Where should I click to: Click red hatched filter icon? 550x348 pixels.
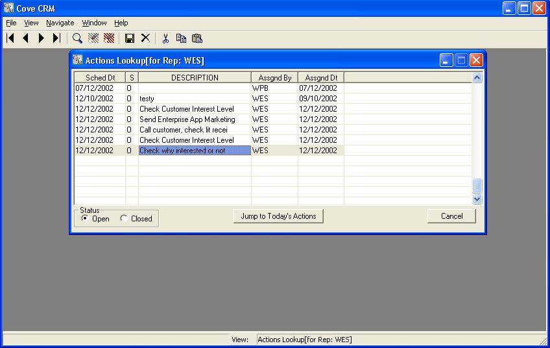pyautogui.click(x=109, y=38)
